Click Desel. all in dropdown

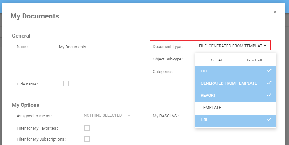(254, 60)
